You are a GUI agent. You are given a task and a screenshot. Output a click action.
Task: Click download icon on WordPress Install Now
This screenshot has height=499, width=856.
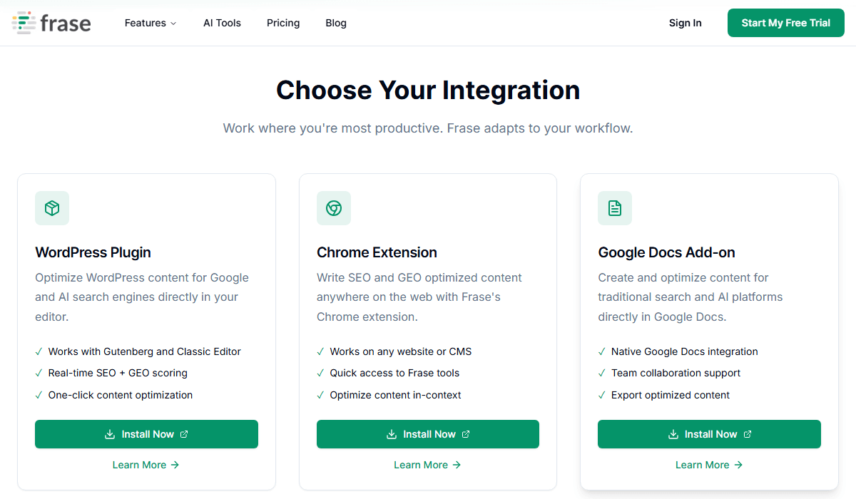[x=110, y=434]
